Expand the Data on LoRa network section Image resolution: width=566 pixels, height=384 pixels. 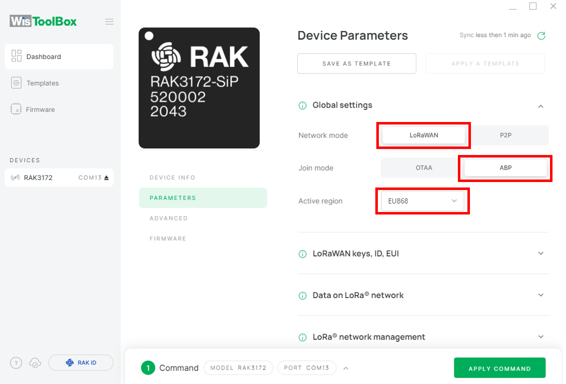(x=541, y=295)
